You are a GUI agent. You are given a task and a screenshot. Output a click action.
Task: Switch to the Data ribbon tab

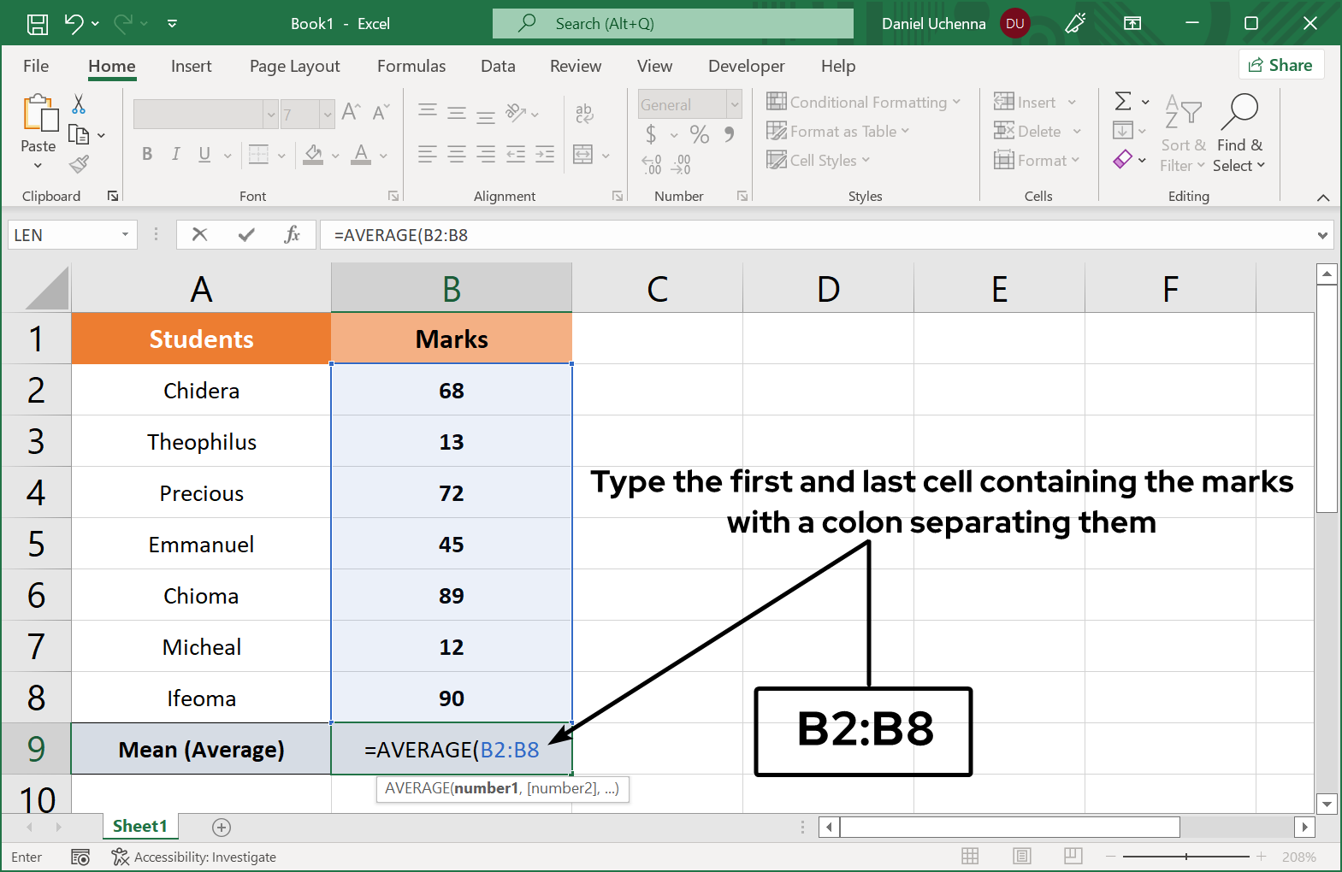click(498, 66)
